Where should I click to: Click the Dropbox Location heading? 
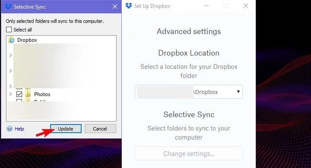point(189,53)
